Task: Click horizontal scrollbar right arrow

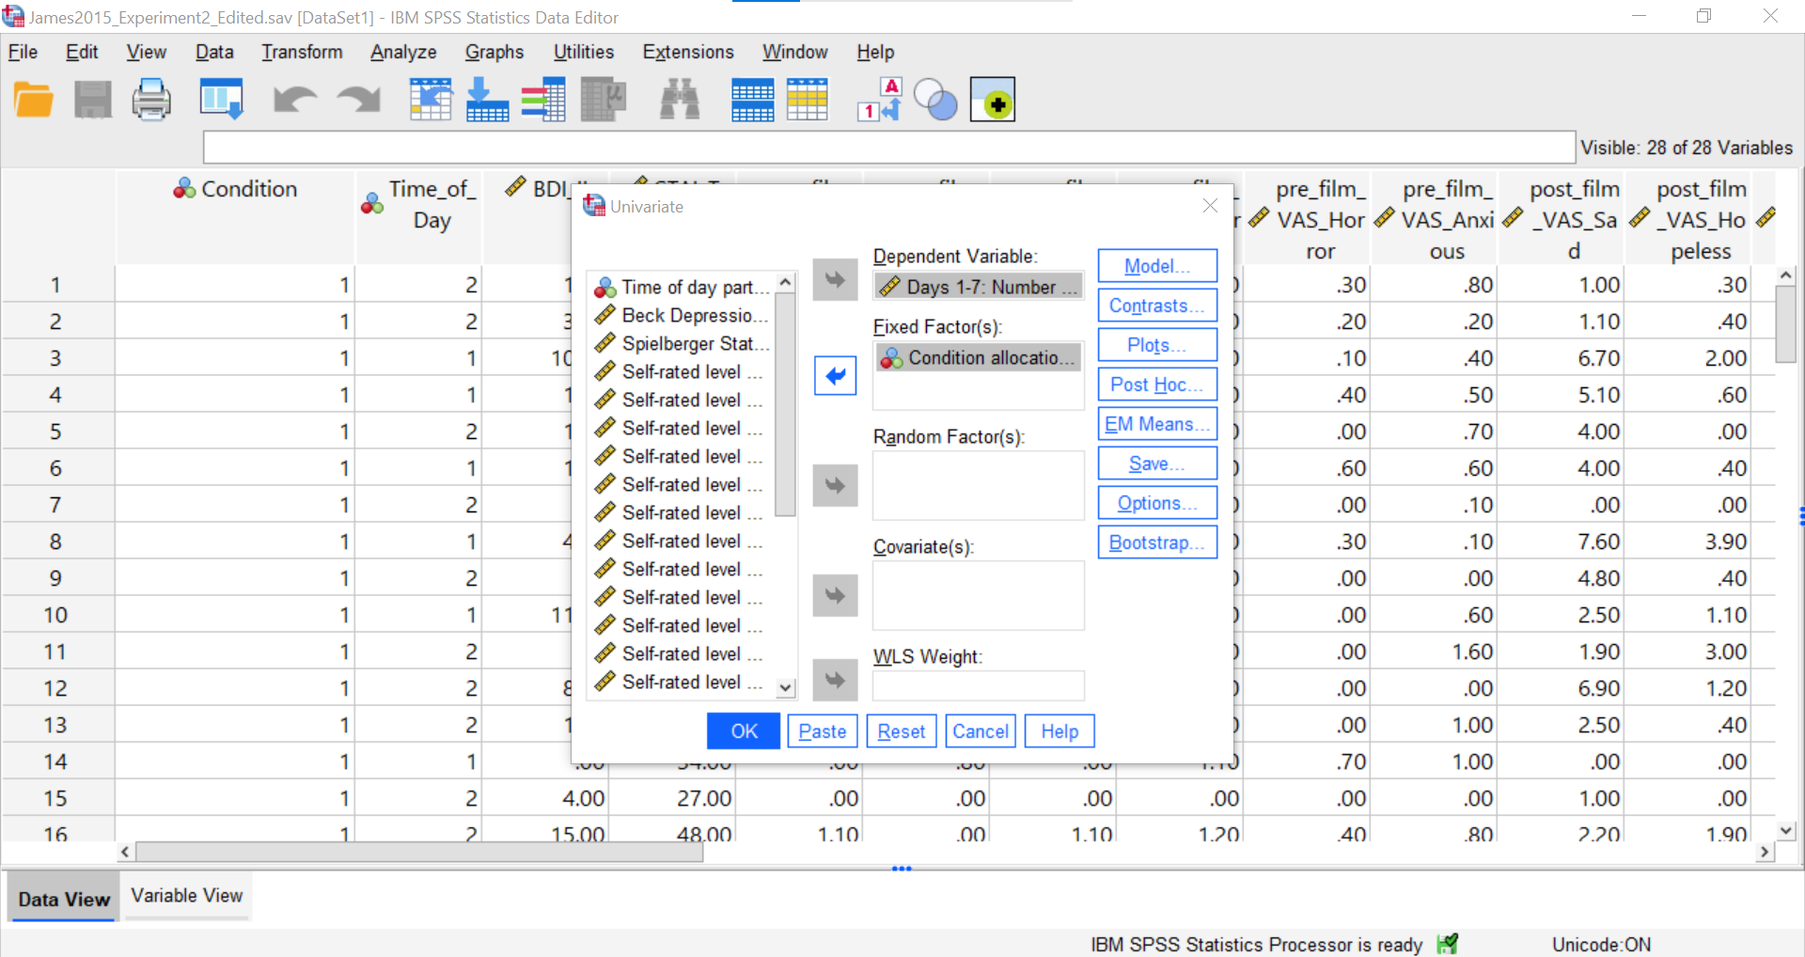Action: pyautogui.click(x=1765, y=852)
